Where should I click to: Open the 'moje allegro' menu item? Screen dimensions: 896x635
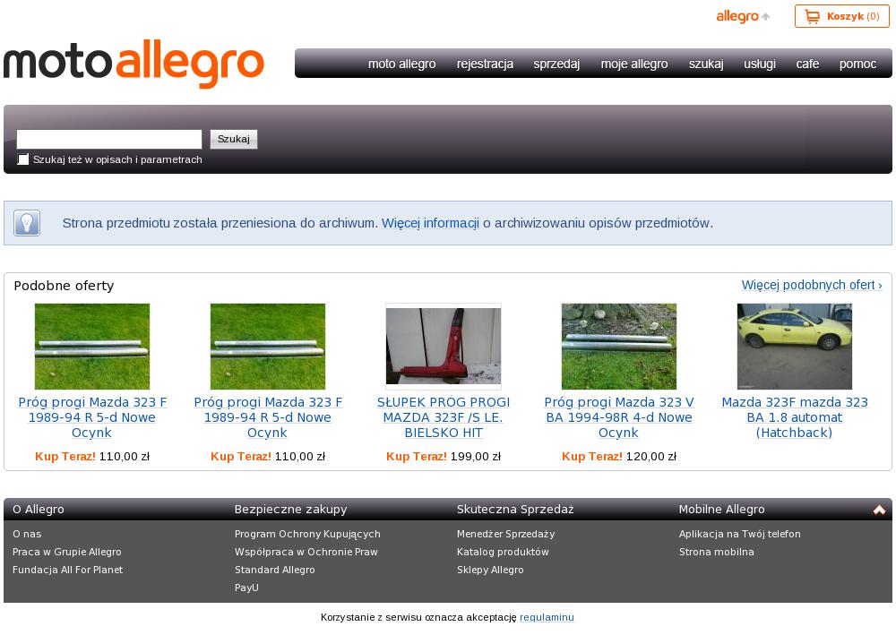tap(634, 64)
